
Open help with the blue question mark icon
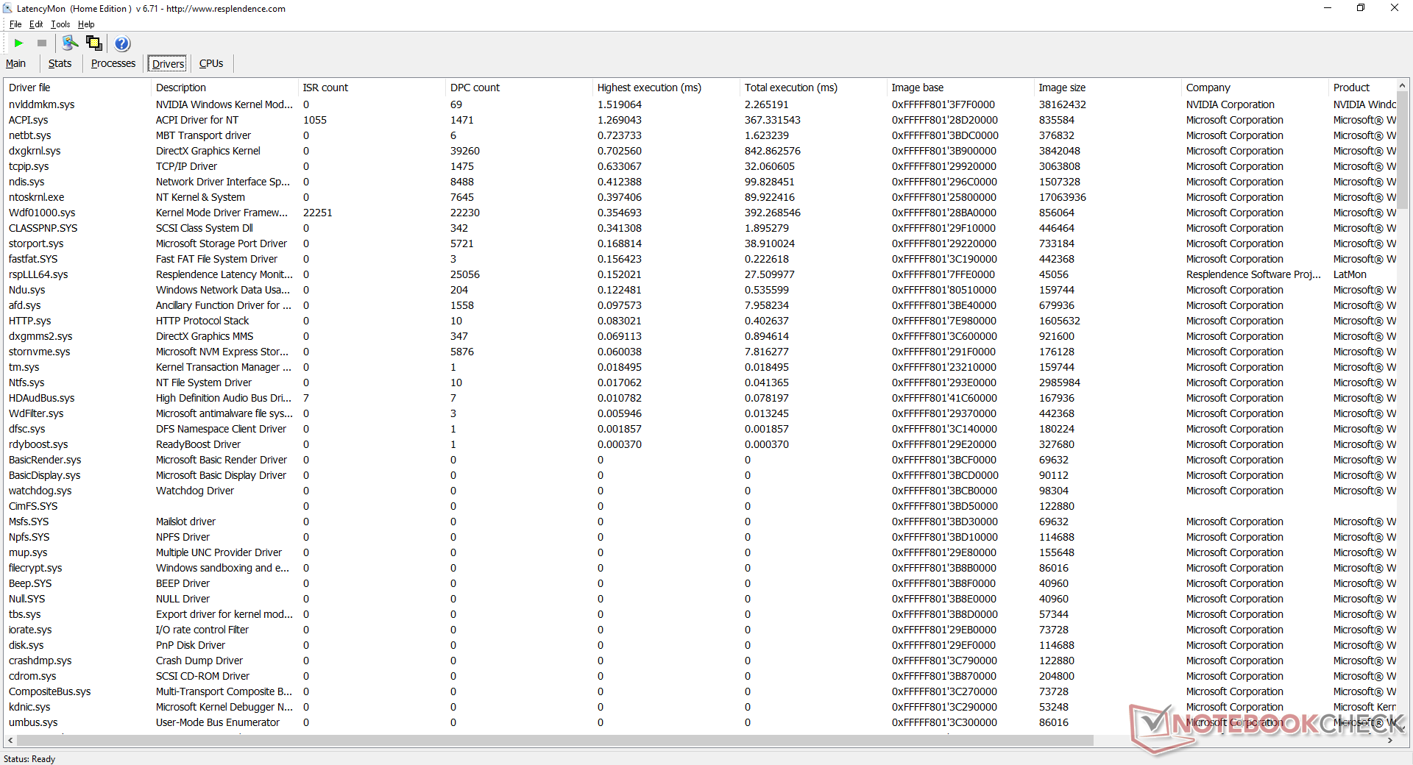(x=122, y=43)
